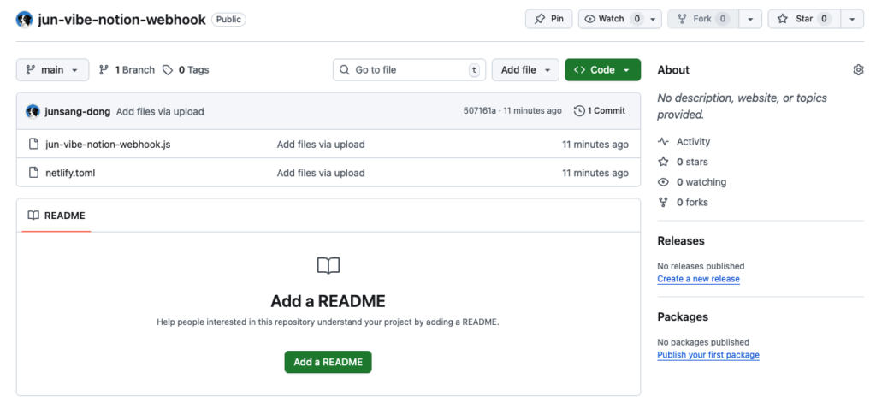The image size is (876, 408).
Task: Open latest commit message Add files via upload
Action: (160, 111)
